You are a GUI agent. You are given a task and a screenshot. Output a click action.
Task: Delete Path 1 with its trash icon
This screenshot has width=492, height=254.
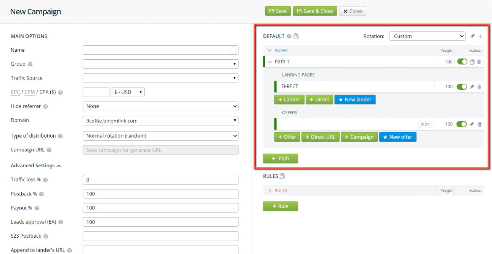pos(479,62)
